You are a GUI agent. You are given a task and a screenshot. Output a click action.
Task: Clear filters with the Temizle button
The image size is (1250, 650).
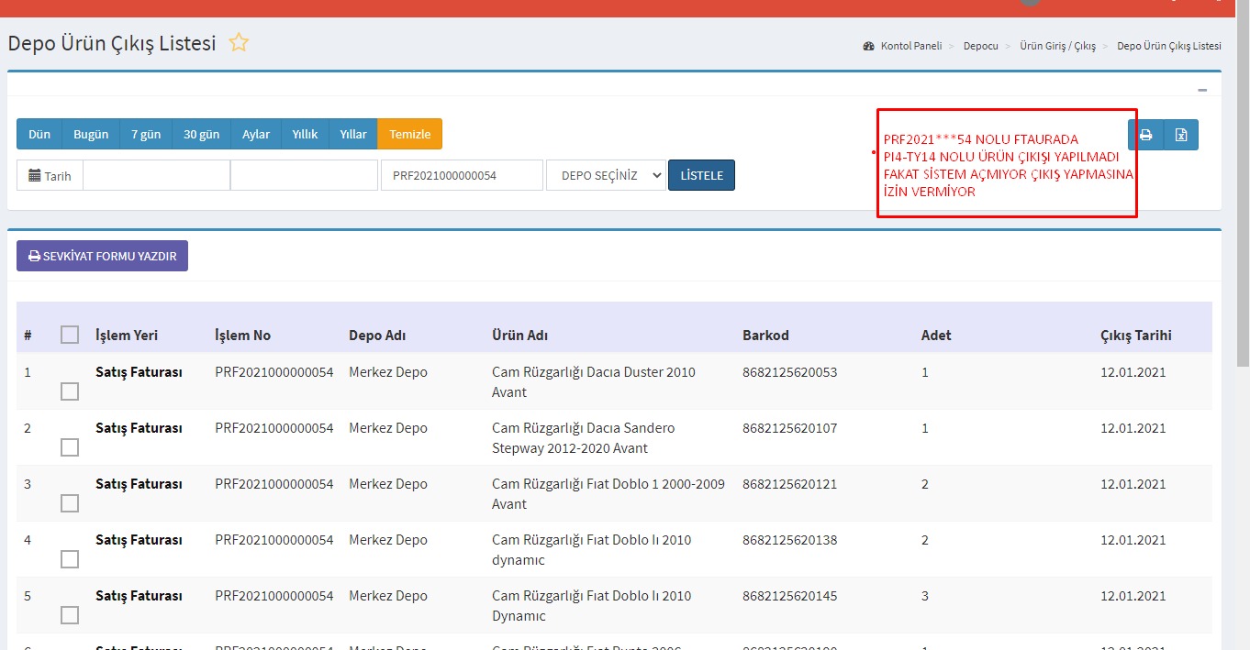point(409,134)
